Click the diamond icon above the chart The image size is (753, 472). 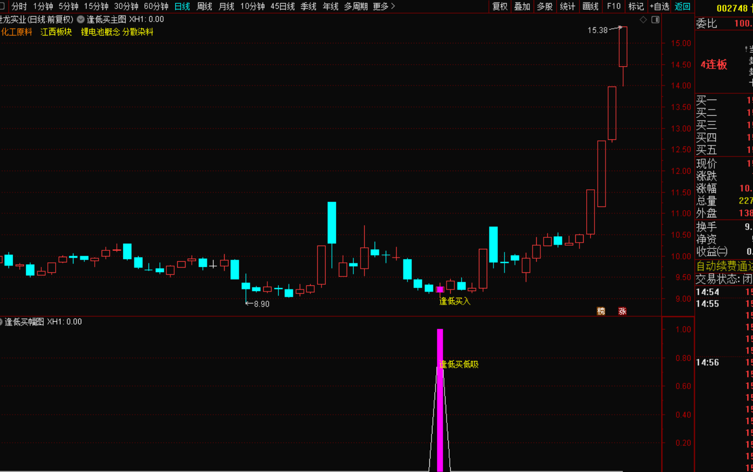pyautogui.click(x=643, y=20)
